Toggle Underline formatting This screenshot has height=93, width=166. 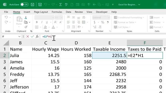47,22
